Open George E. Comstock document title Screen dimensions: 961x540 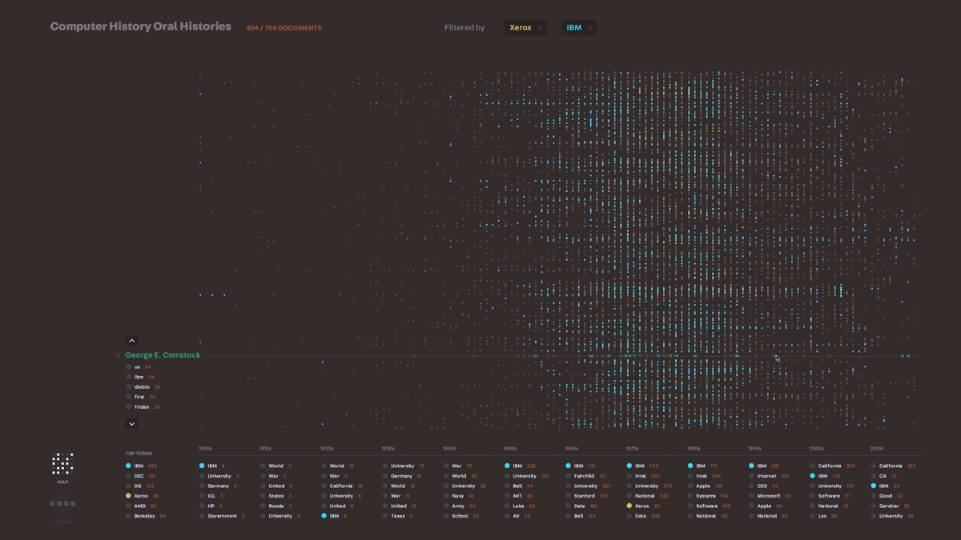click(163, 355)
